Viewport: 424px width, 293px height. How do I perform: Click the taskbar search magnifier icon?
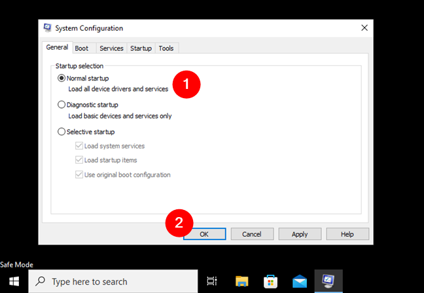[41, 281]
